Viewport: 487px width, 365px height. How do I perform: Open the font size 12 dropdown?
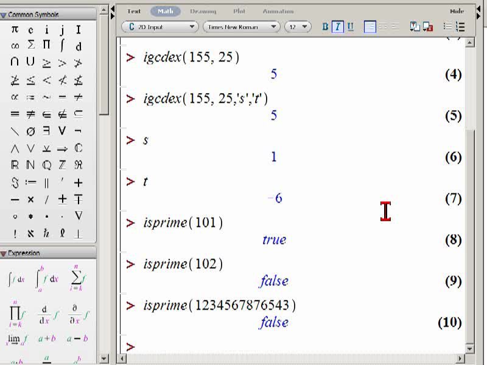[298, 27]
